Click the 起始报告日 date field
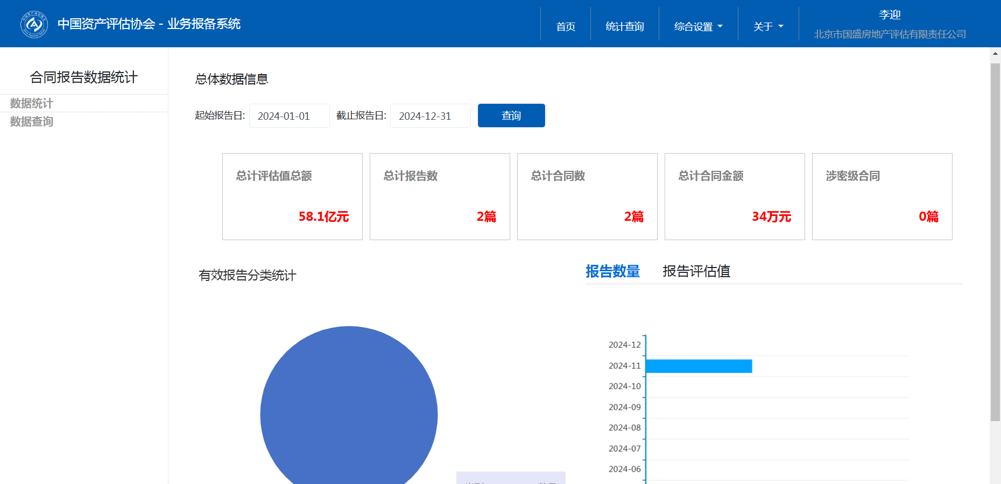Viewport: 1001px width, 484px height. (289, 116)
